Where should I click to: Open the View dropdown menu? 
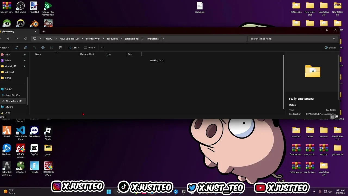click(90, 48)
